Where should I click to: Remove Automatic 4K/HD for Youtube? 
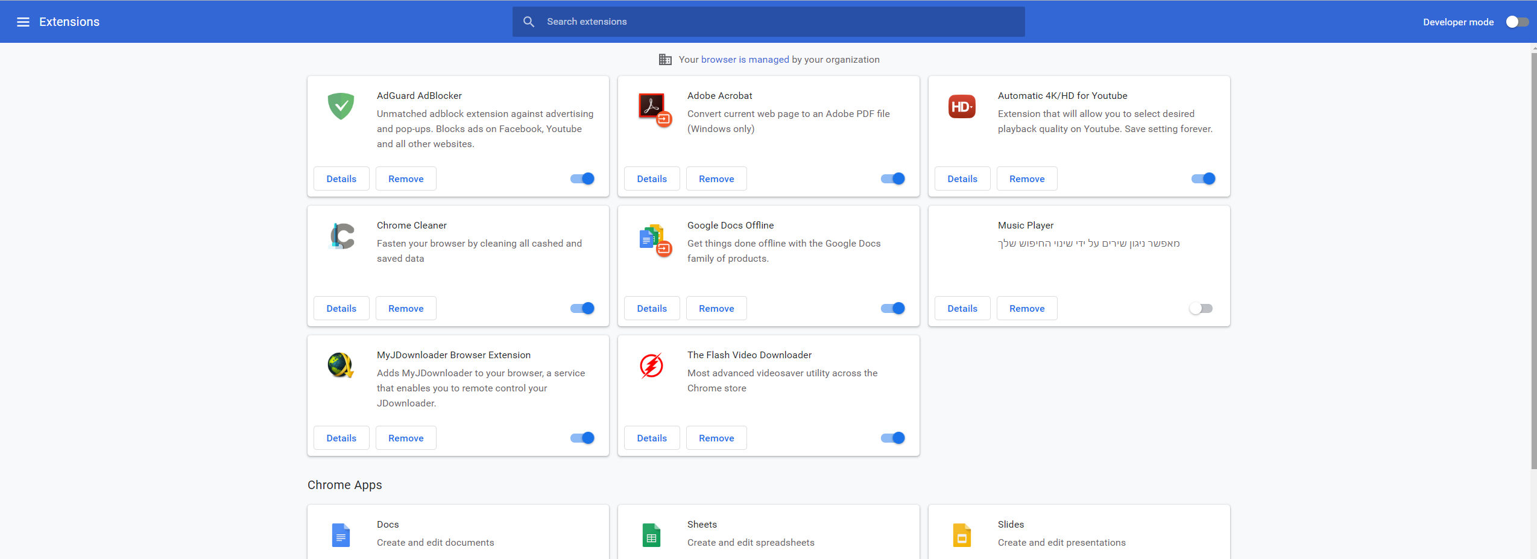coord(1027,178)
